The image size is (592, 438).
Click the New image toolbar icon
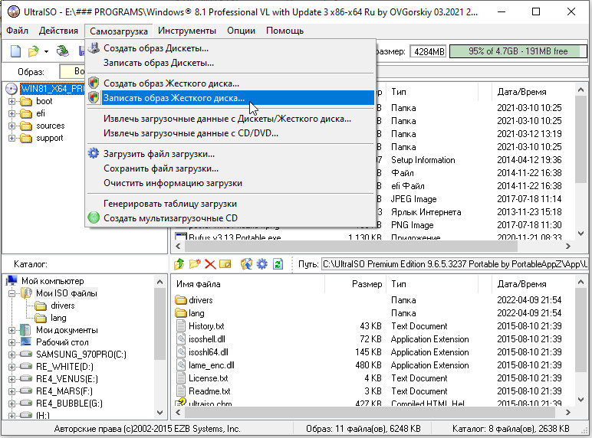tap(15, 51)
